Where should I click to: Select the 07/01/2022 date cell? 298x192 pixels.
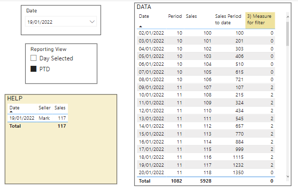(x=151, y=72)
